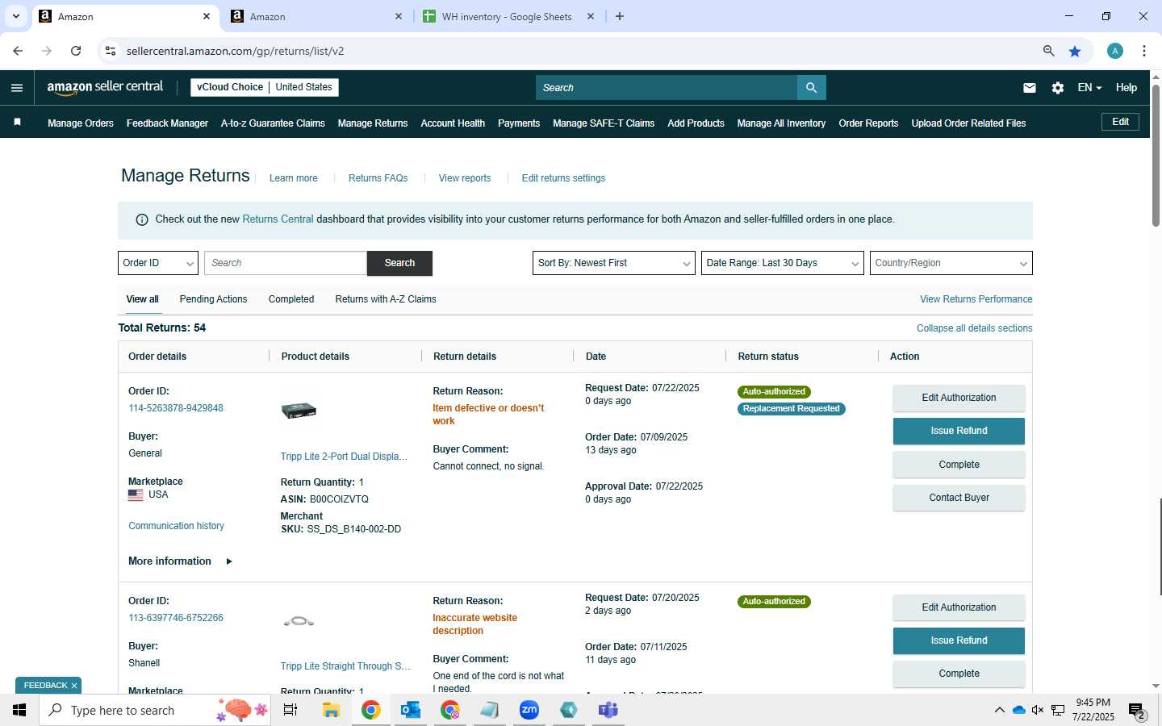1162x726 pixels.
Task: Click the muted volume icon in system tray
Action: tap(1038, 710)
